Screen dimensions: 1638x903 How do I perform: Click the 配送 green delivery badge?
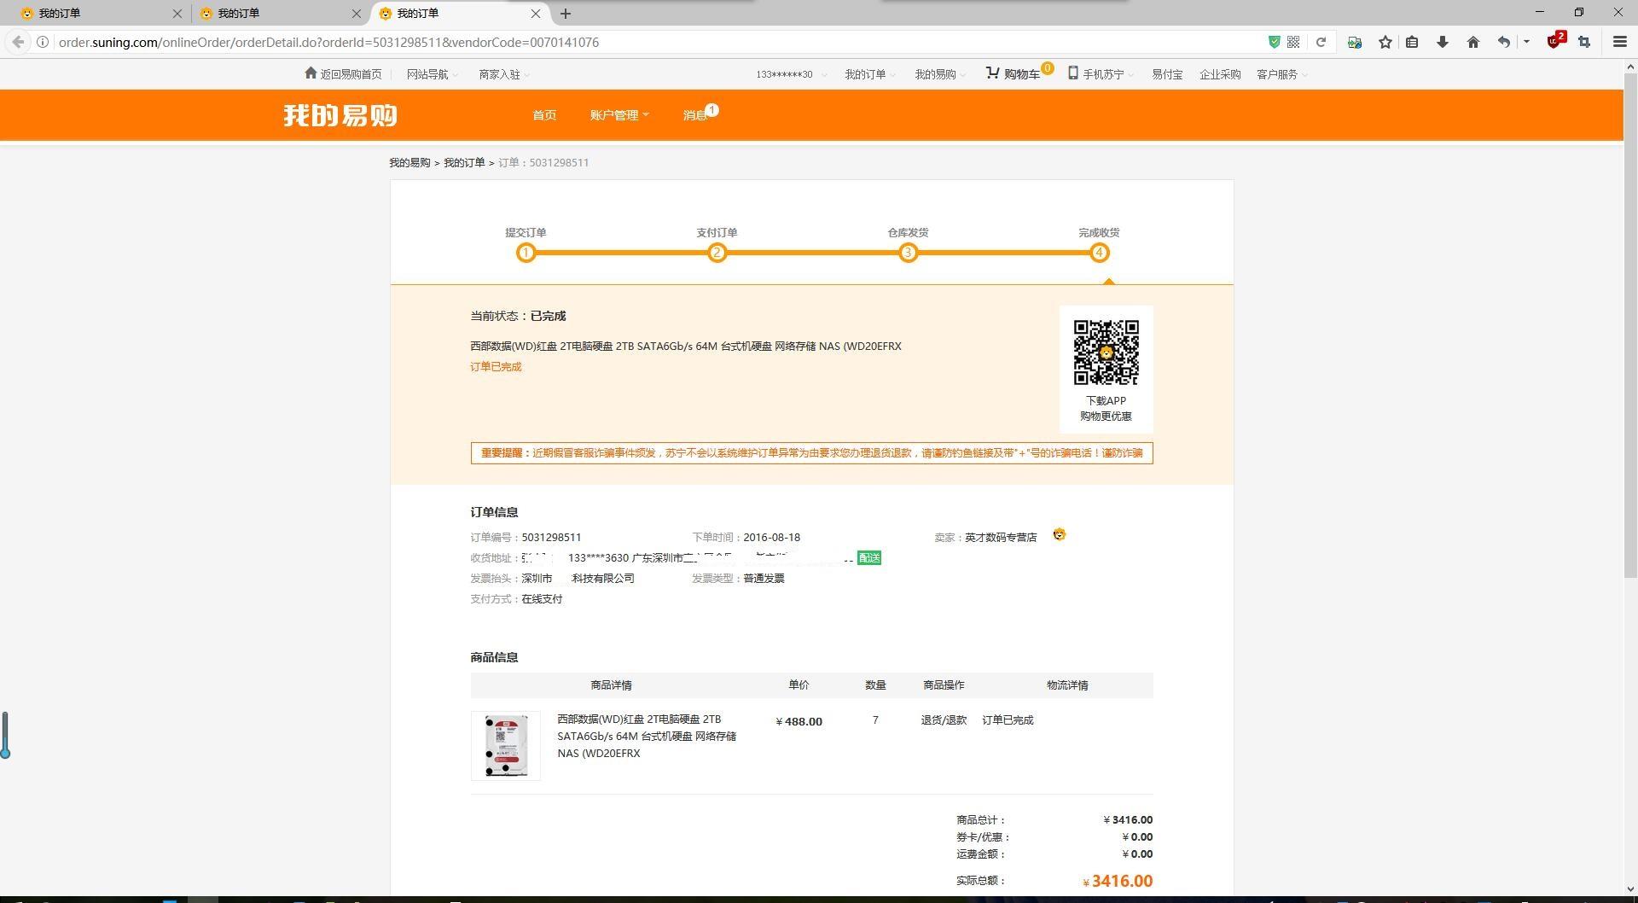(869, 558)
